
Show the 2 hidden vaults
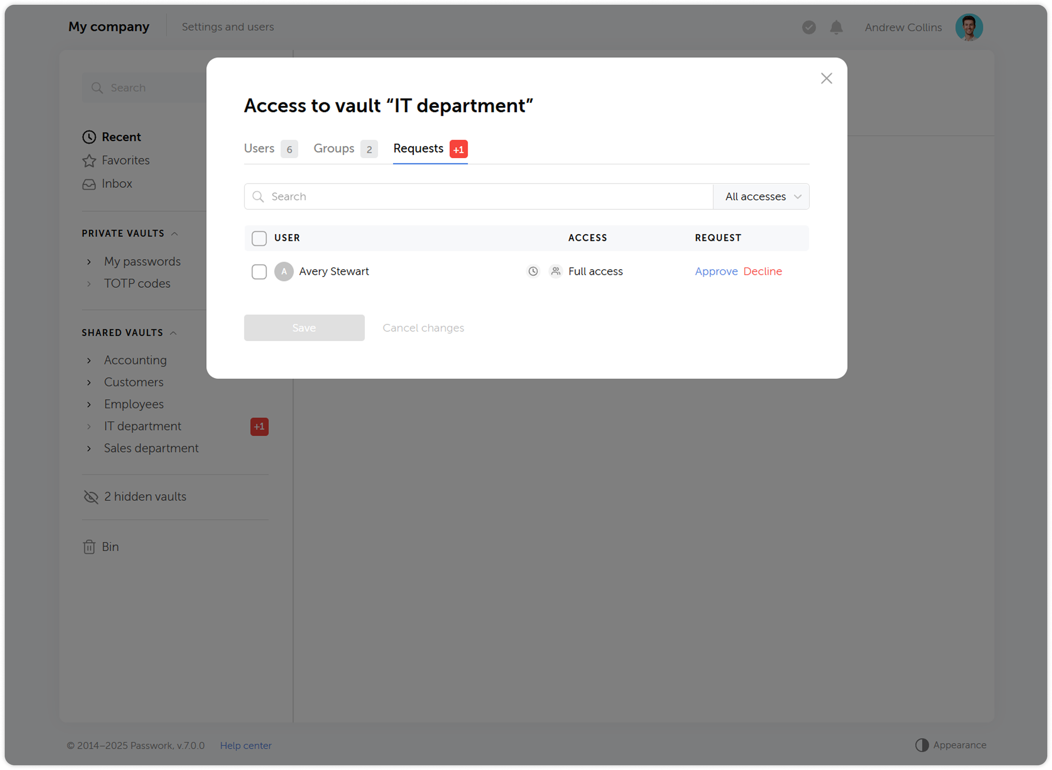(144, 496)
